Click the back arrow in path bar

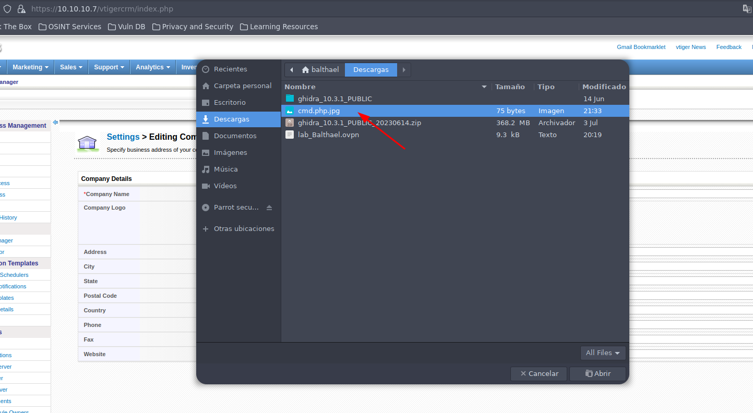[291, 70]
